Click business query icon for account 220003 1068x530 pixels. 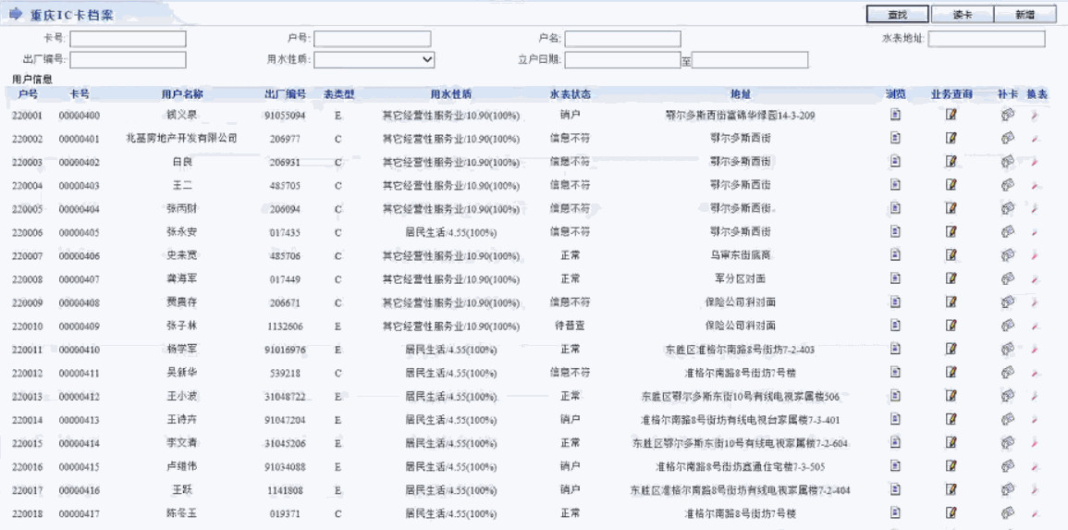coord(951,162)
